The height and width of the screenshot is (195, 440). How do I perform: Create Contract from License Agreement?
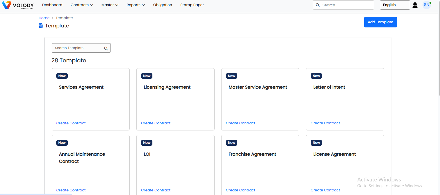(325, 190)
